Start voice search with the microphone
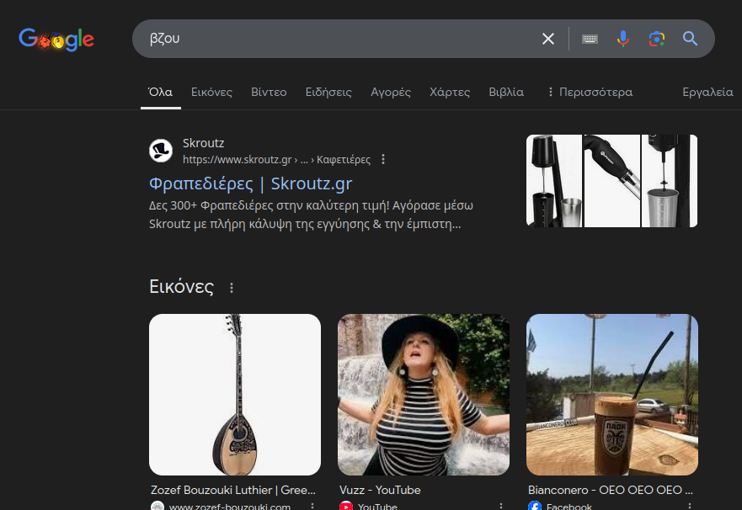This screenshot has height=510, width=742. coord(623,39)
